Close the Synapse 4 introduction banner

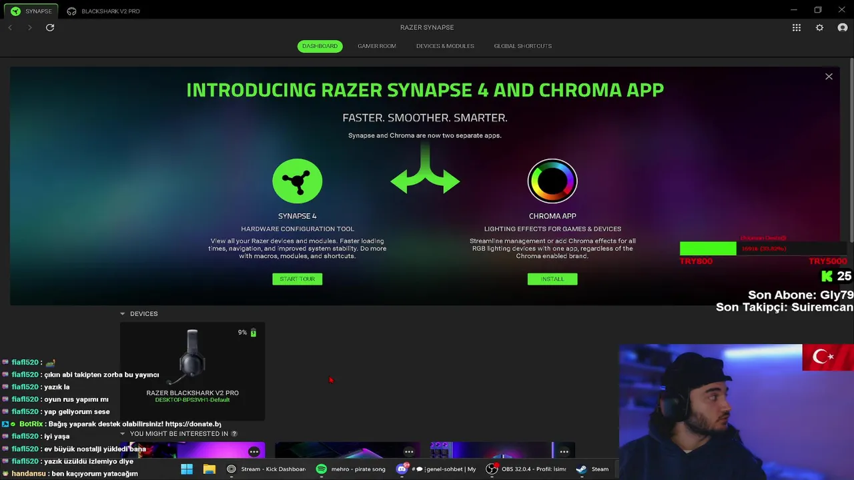coord(829,77)
